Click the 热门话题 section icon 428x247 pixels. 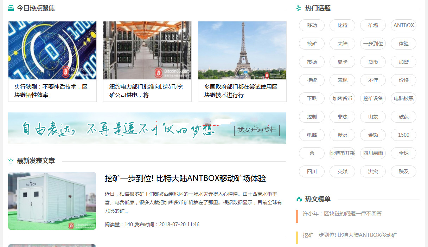(x=299, y=8)
